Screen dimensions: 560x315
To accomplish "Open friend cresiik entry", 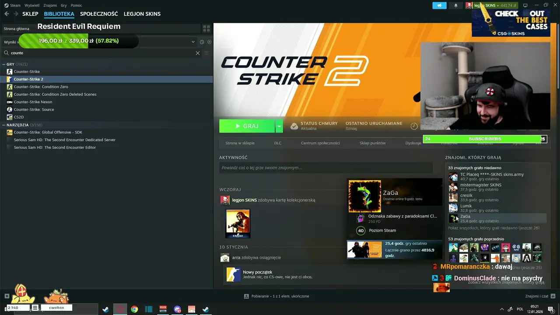I will [x=497, y=198].
